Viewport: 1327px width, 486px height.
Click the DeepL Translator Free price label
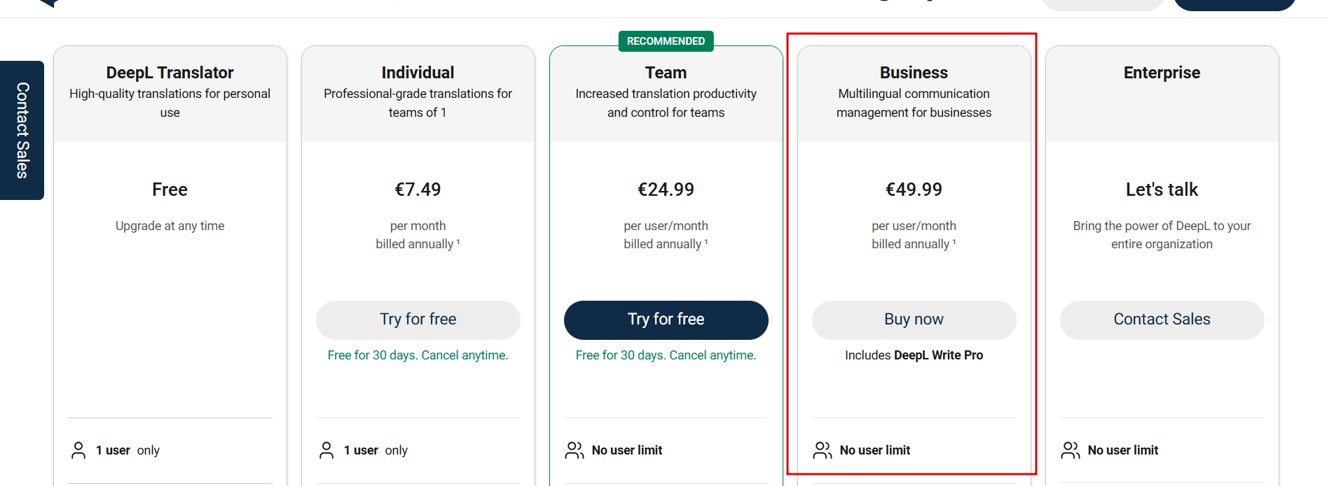click(x=170, y=190)
